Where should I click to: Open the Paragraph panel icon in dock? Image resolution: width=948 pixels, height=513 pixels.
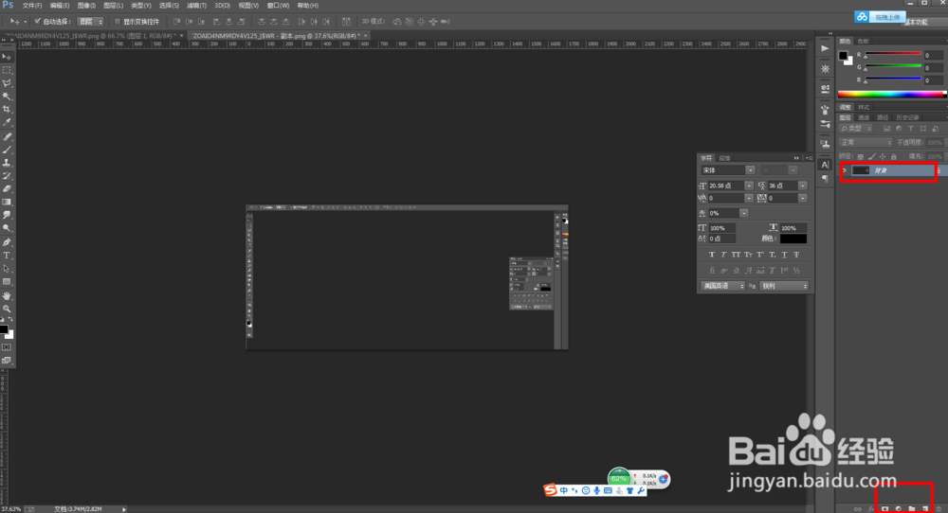click(x=826, y=178)
